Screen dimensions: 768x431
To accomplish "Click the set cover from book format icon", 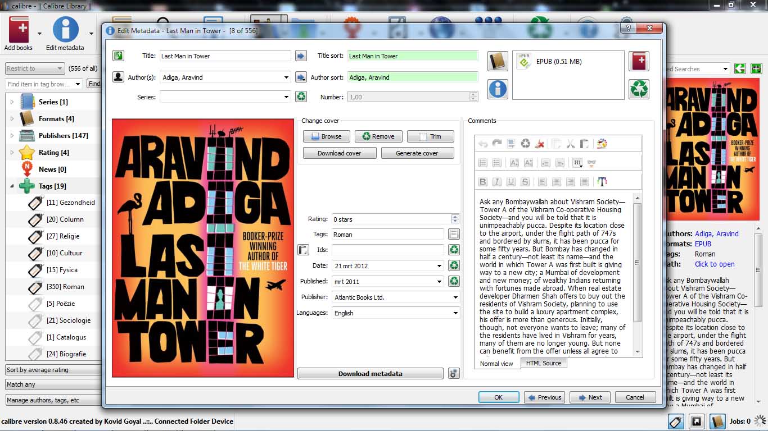I will [498, 61].
